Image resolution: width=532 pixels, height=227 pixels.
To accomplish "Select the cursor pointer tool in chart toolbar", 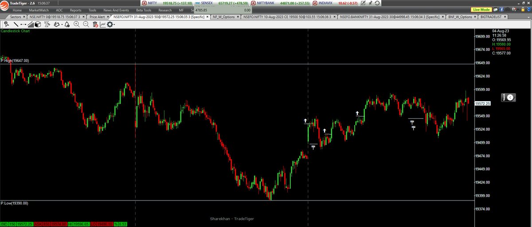I will coord(6,24).
